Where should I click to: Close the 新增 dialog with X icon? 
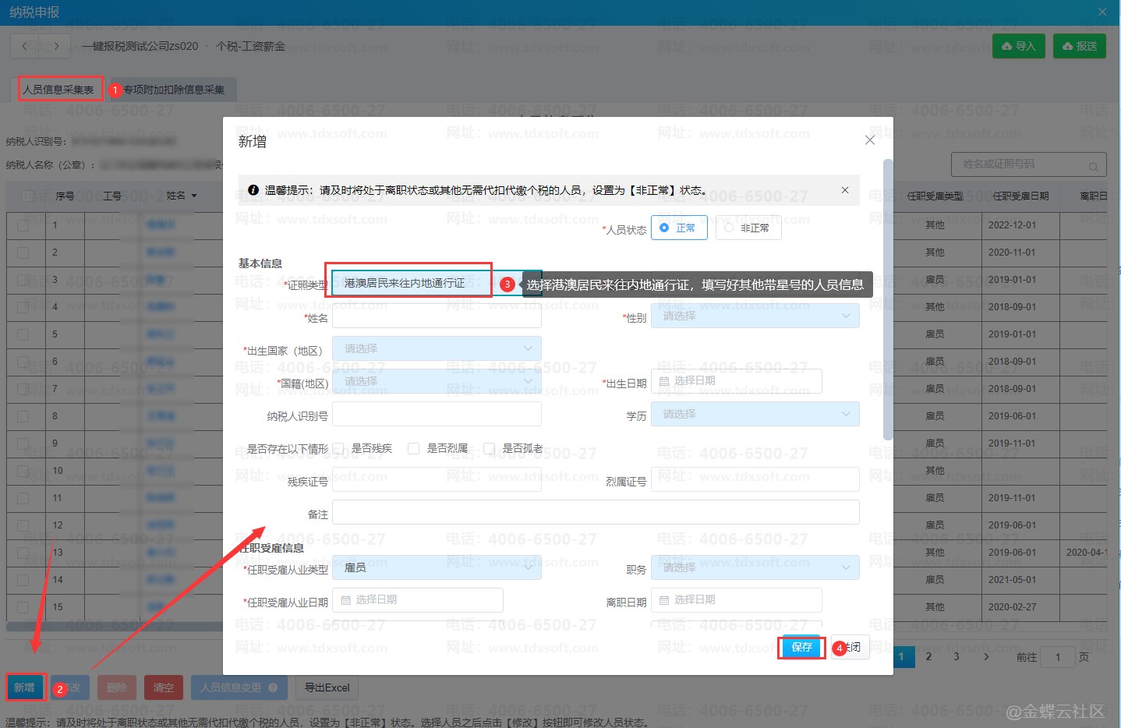pyautogui.click(x=870, y=140)
